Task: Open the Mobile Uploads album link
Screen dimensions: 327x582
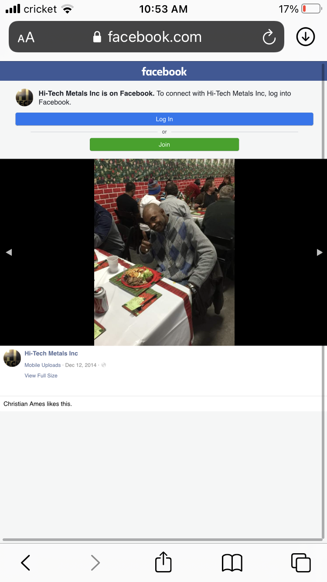Action: (x=43, y=365)
